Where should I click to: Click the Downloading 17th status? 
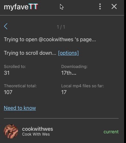point(69,73)
